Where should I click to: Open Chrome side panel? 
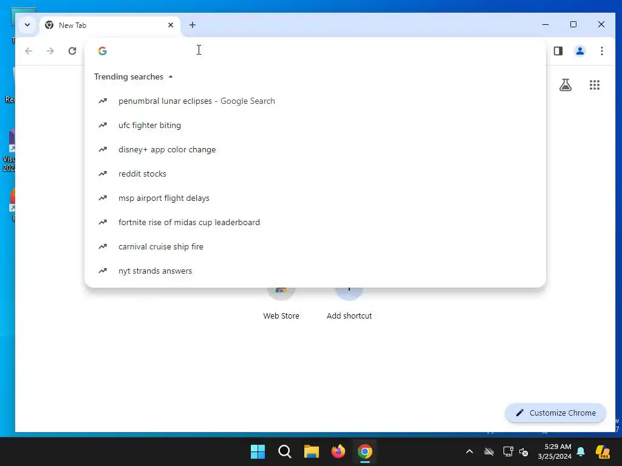tap(558, 51)
